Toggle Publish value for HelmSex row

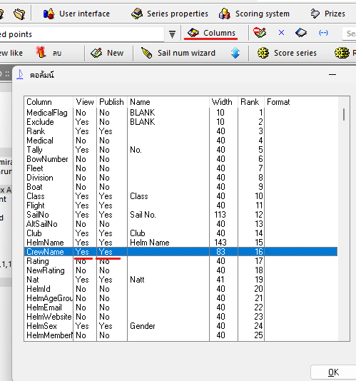pos(106,326)
